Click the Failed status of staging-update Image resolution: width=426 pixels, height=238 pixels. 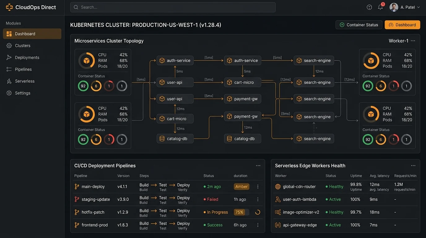click(x=211, y=199)
